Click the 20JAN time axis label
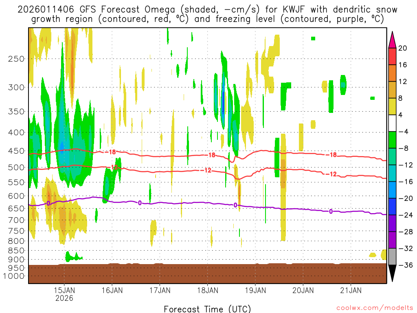Image resolution: width=417 pixels, height=313 pixels. pos(303,290)
